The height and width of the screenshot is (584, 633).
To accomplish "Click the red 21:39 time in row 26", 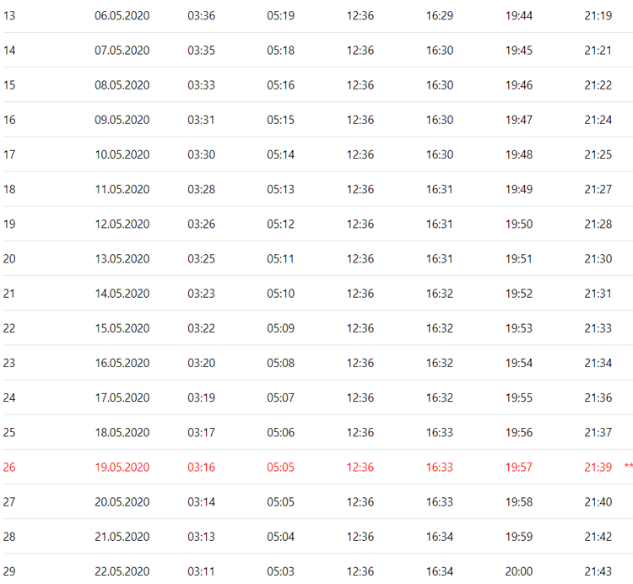I will click(598, 467).
